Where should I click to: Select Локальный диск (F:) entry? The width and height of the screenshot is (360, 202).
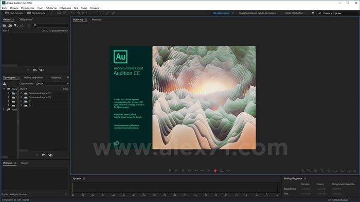40,97
